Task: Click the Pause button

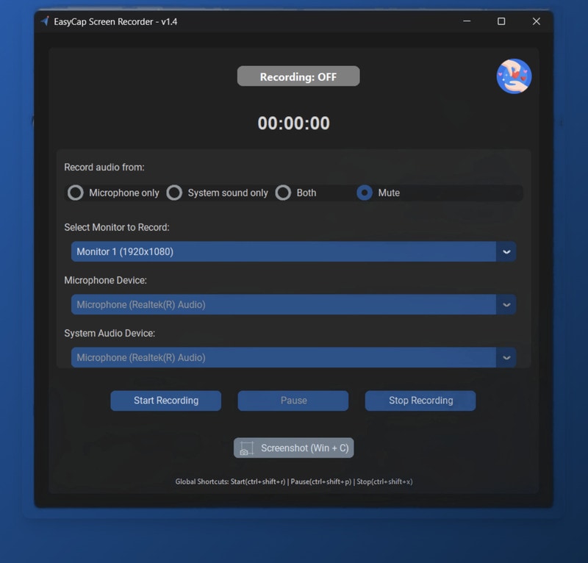Action: click(293, 401)
